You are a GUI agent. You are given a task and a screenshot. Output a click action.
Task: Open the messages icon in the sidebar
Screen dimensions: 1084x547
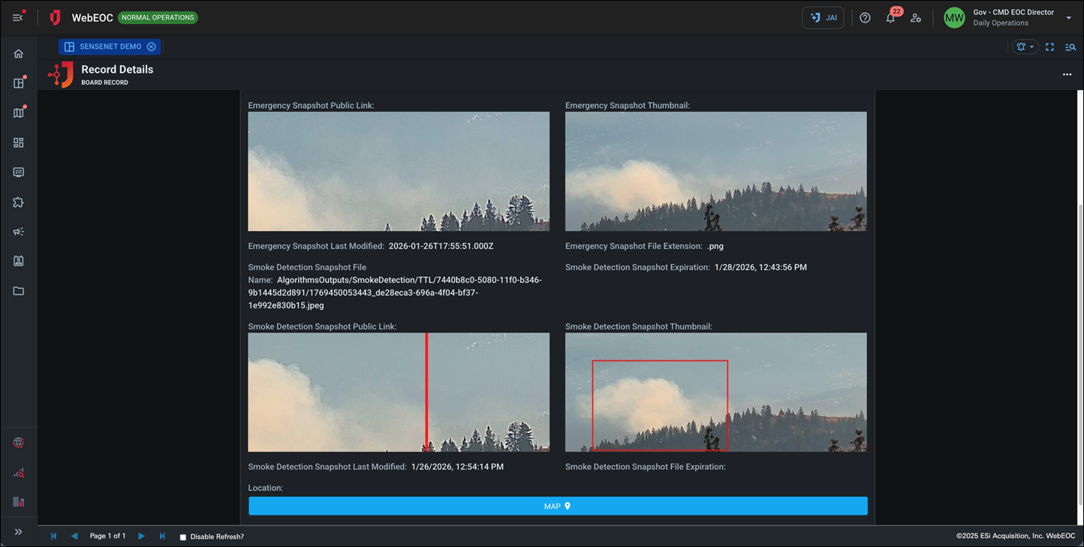(x=18, y=172)
